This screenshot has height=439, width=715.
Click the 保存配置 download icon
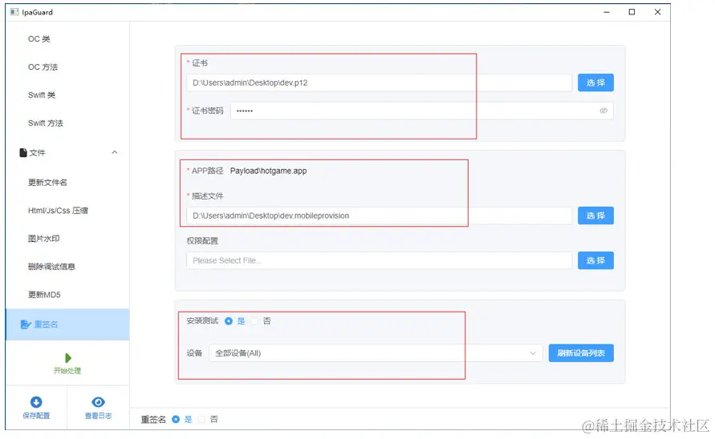point(36,402)
